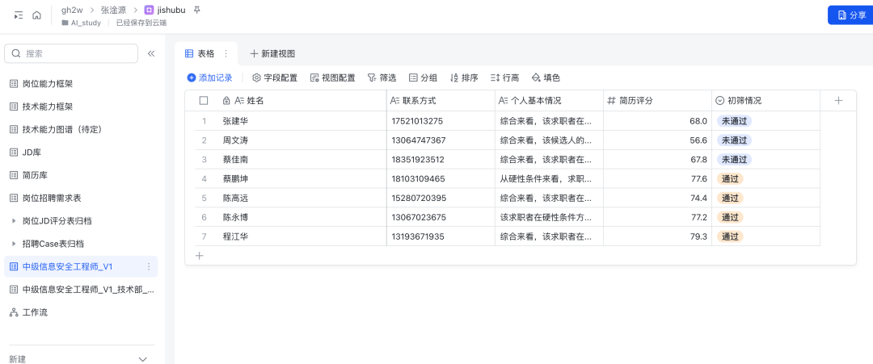Screen dimensions: 873x364
Task: Adjust 行高 row height
Action: point(505,77)
